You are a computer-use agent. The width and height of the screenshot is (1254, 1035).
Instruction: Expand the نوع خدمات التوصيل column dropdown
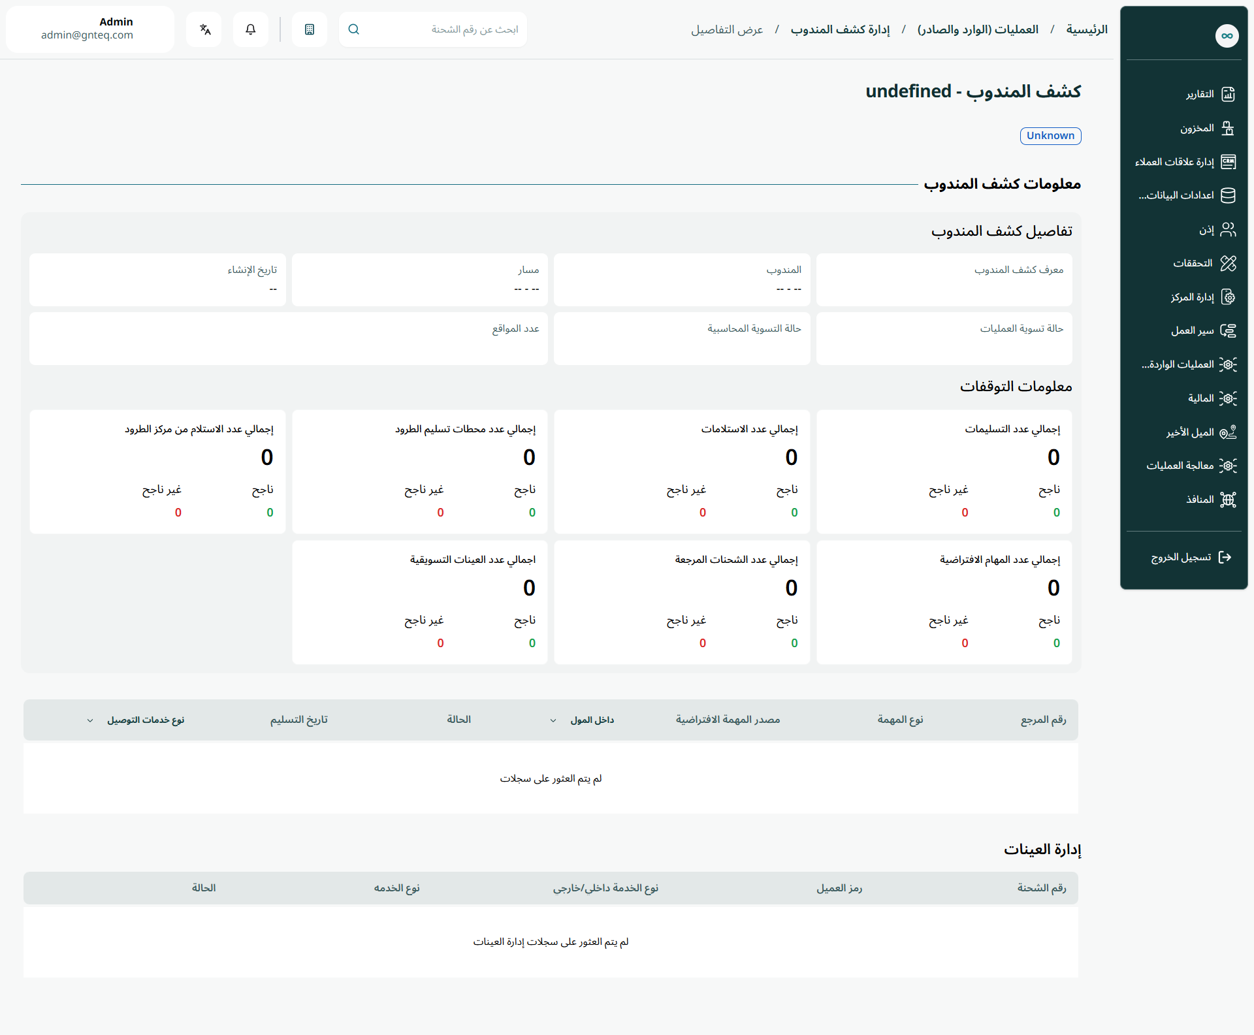pos(90,720)
